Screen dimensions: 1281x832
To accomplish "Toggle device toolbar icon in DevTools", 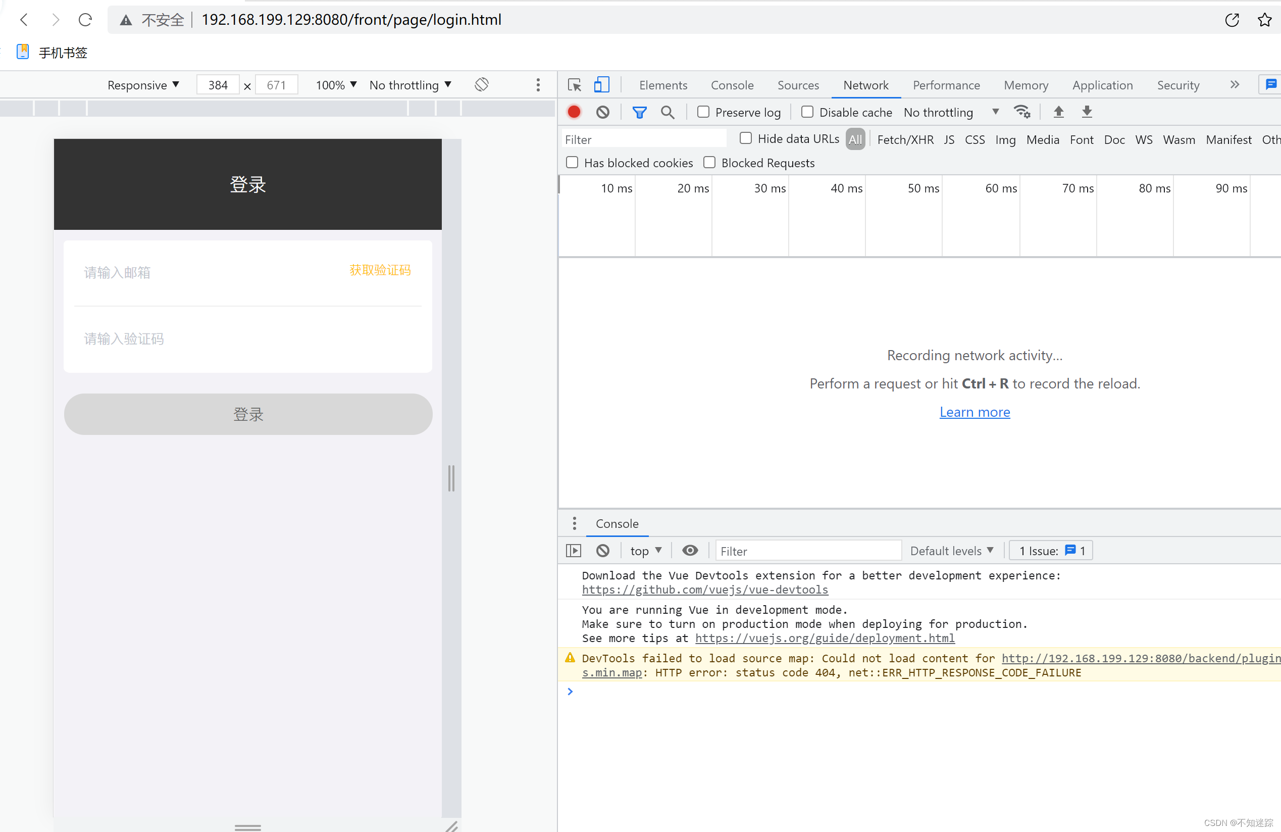I will (x=601, y=85).
